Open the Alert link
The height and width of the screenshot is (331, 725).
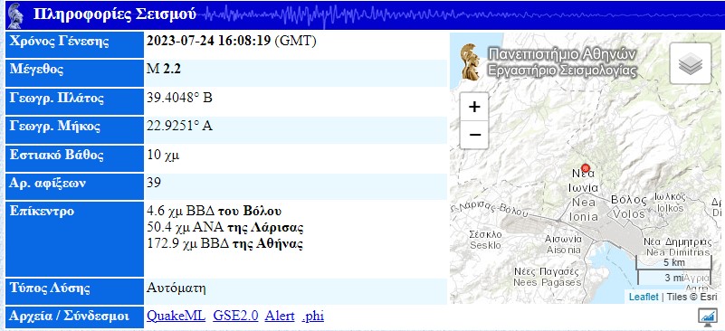point(280,317)
